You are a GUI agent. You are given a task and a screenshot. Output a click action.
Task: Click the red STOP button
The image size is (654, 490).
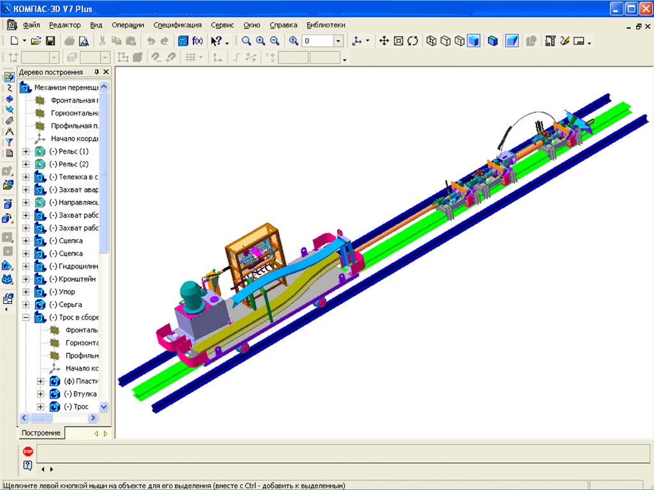[27, 451]
